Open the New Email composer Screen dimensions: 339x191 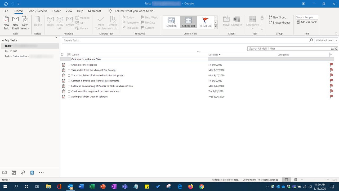coord(15,22)
